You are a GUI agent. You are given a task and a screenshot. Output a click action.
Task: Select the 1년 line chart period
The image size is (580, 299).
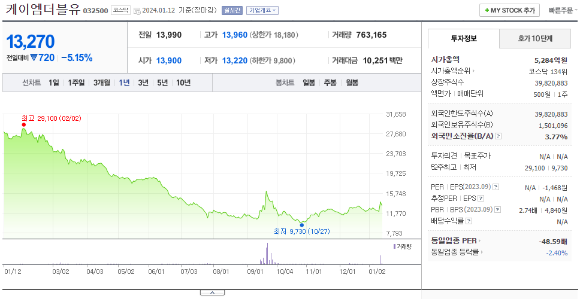[124, 83]
